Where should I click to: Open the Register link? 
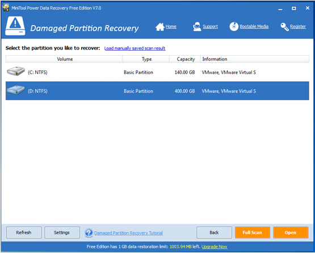tap(298, 27)
